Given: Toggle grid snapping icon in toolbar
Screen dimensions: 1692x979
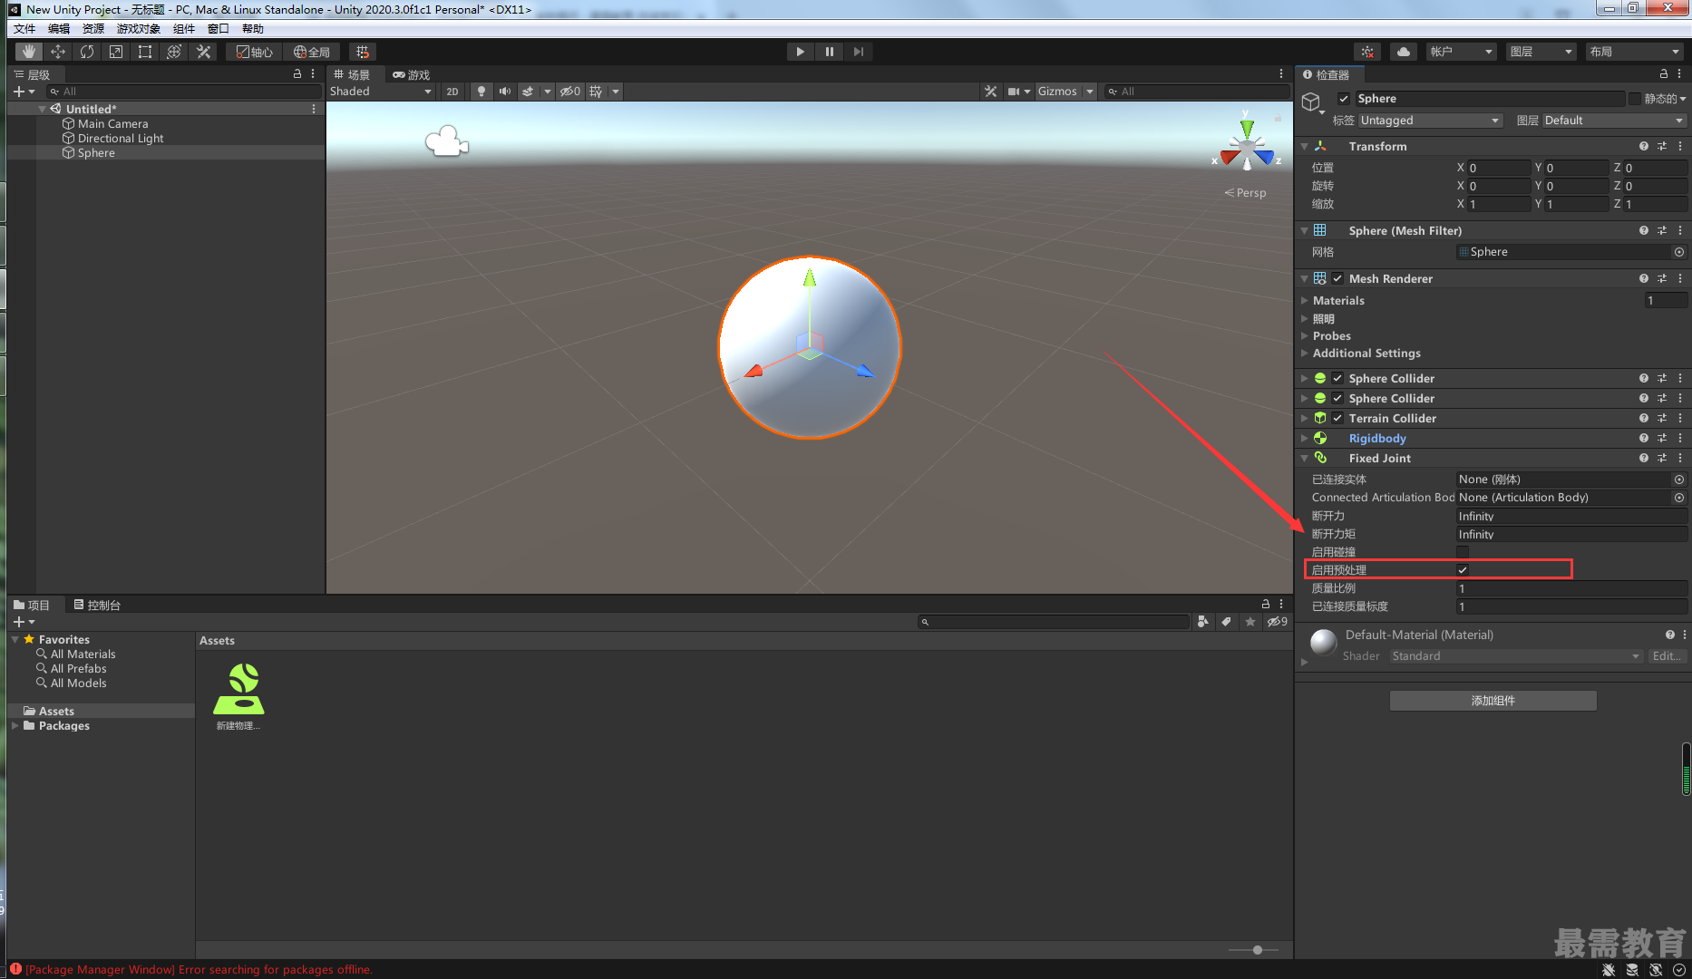Looking at the screenshot, I should point(363,52).
